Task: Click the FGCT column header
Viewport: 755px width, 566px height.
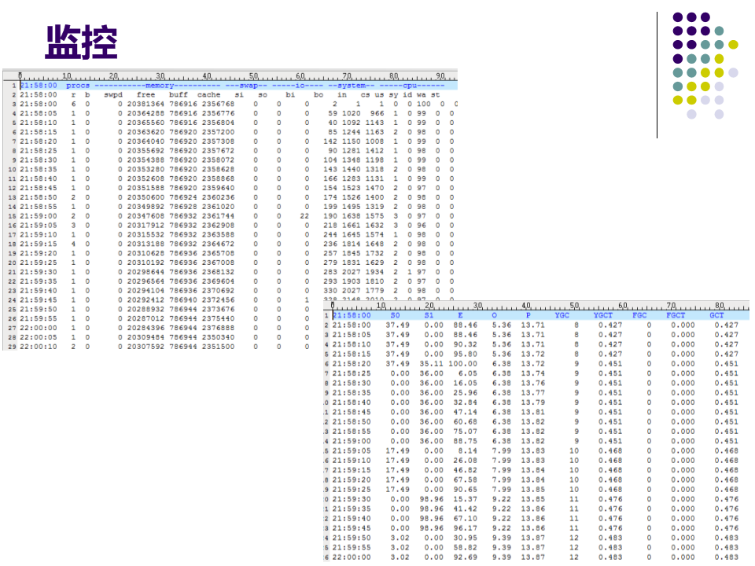Action: [676, 315]
